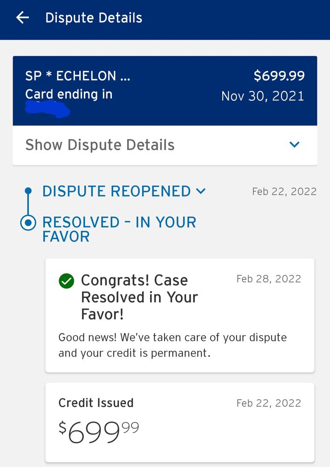Click the circled Resolved timeline marker
The height and width of the screenshot is (467, 330).
tap(28, 223)
